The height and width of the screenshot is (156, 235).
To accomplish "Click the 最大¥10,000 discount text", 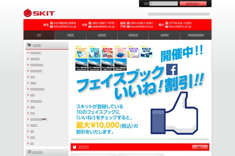I will click(98, 125).
